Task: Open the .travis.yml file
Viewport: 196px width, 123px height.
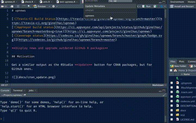Action: [x=186, y=92]
